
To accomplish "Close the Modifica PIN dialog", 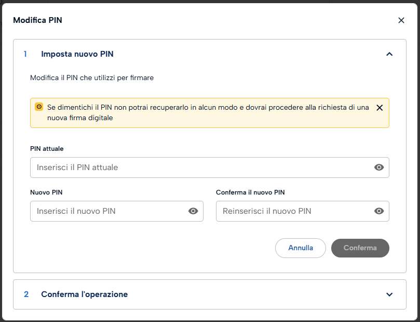I will [x=401, y=20].
